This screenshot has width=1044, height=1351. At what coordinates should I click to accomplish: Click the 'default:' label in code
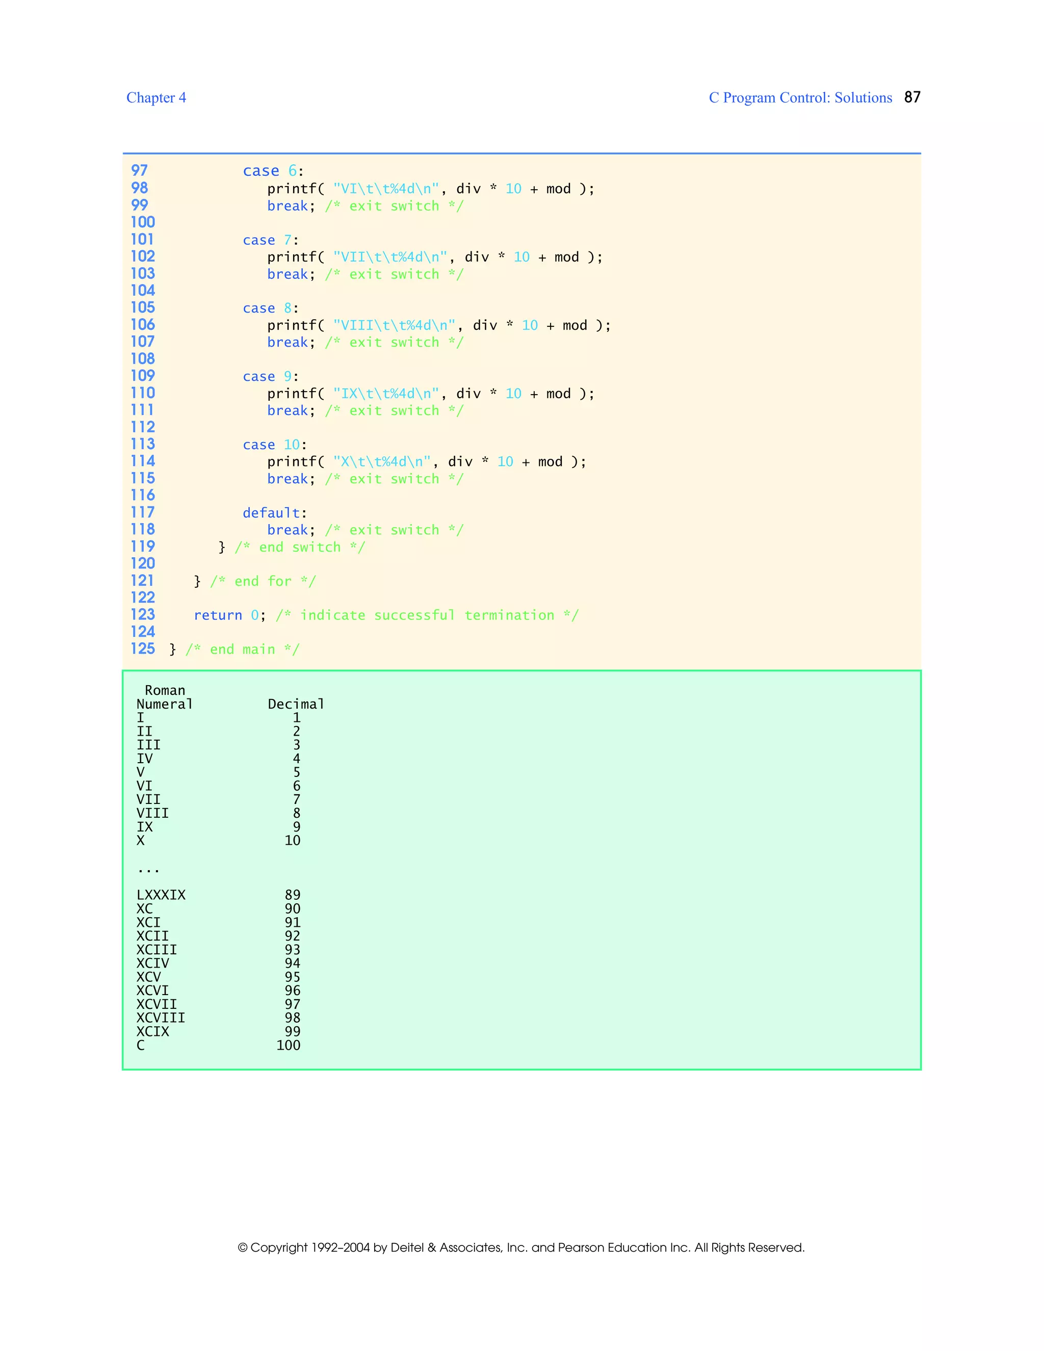tap(275, 513)
